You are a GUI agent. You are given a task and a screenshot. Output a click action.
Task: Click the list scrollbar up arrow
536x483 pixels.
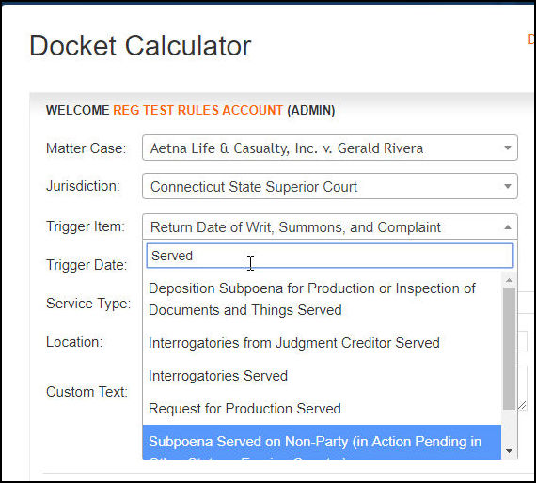point(509,280)
